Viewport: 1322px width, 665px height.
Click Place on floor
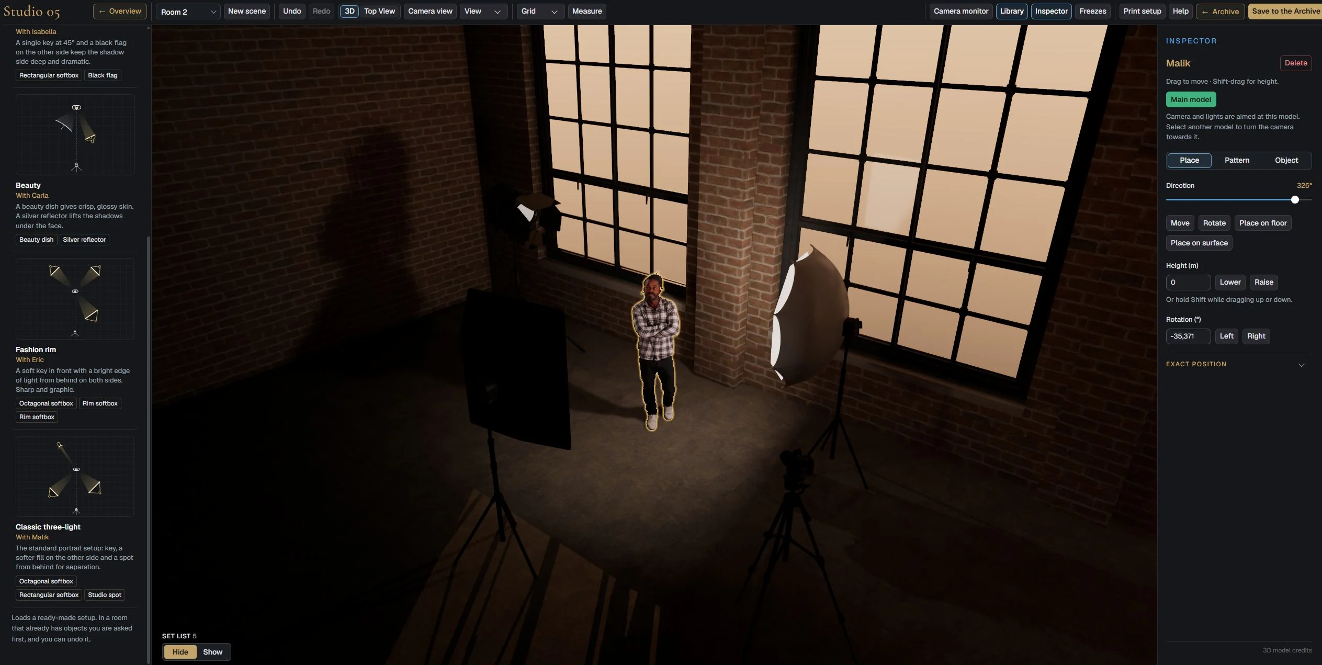point(1262,223)
